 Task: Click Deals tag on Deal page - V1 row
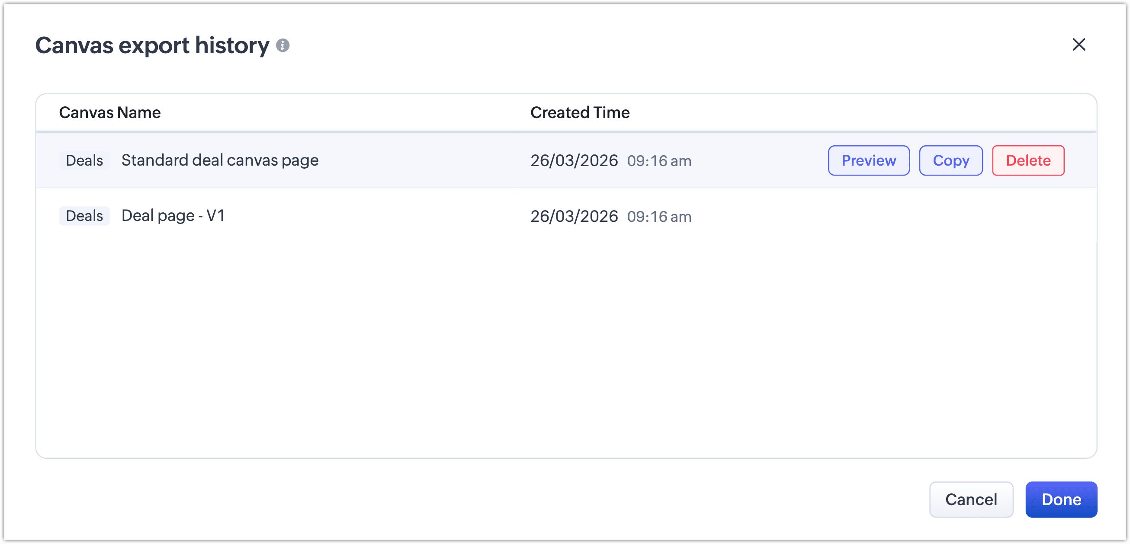point(84,216)
